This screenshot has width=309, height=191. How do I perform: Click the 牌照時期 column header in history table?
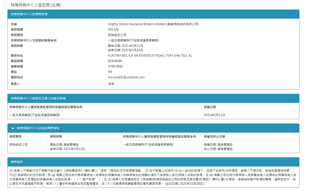(x=56, y=137)
